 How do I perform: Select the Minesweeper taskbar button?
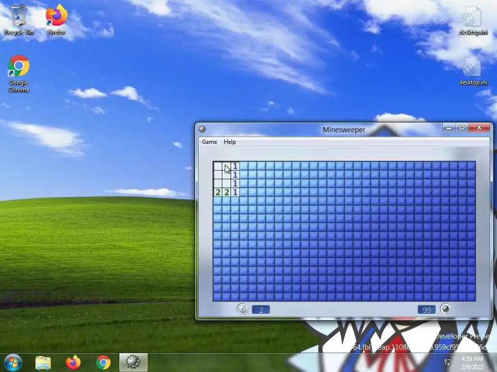point(133,362)
